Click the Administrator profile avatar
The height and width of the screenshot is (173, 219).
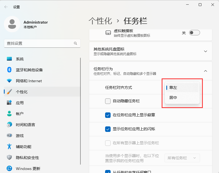[x=12, y=24]
